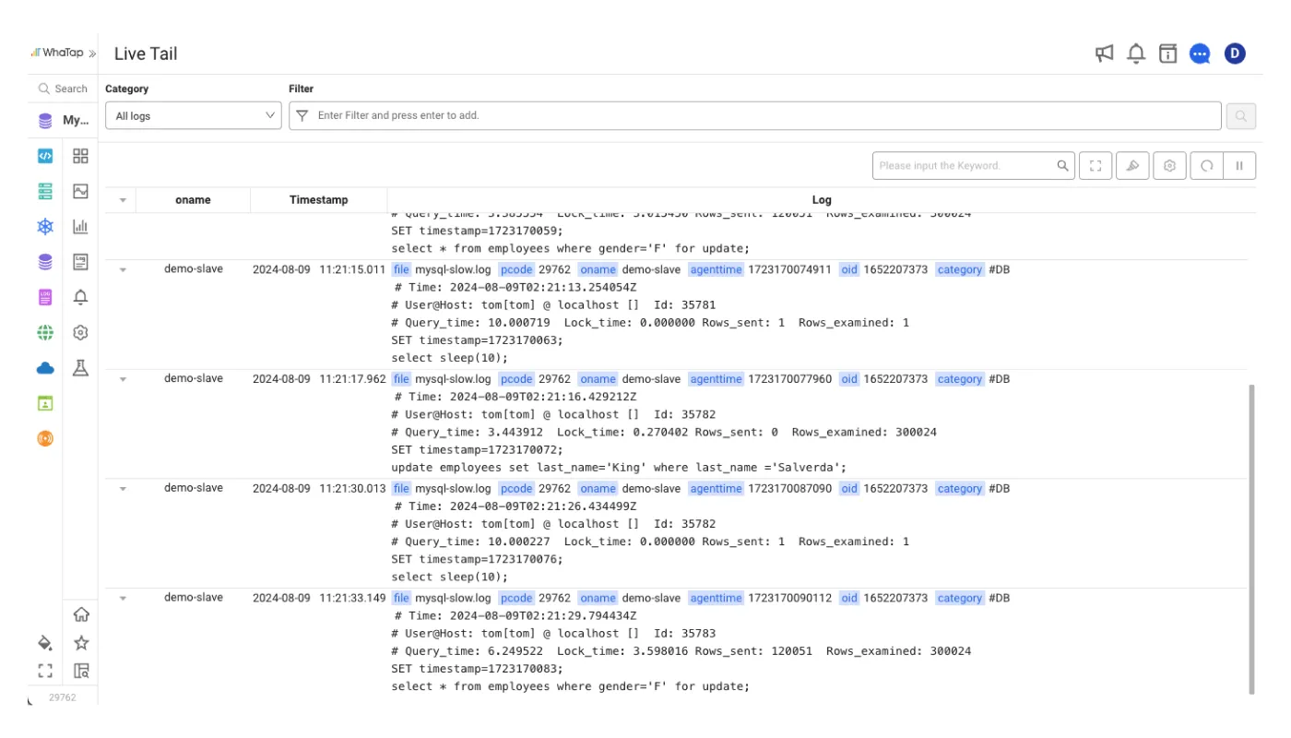Open the Kubernetes helm icon in sidebar
This screenshot has width=1291, height=738.
point(45,226)
